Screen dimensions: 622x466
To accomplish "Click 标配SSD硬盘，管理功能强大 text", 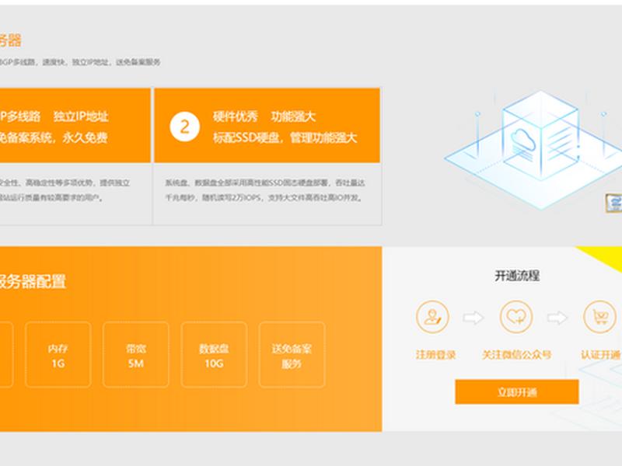I will pos(285,137).
